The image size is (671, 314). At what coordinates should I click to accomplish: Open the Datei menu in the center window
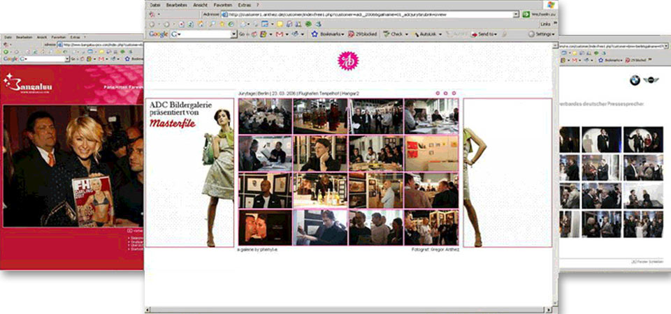155,5
